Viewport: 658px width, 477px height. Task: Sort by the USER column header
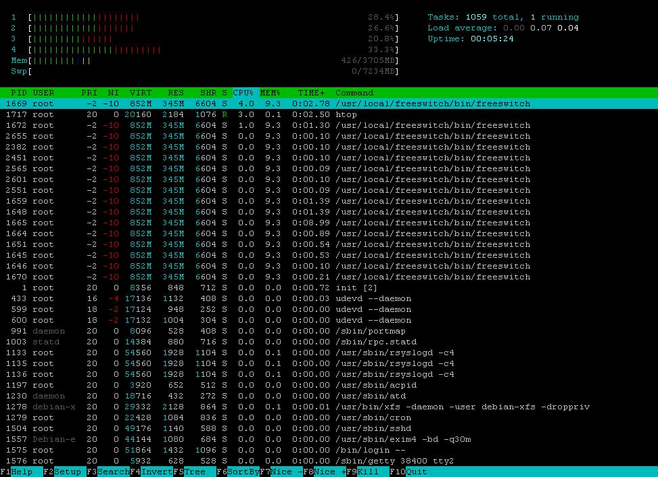[x=43, y=93]
